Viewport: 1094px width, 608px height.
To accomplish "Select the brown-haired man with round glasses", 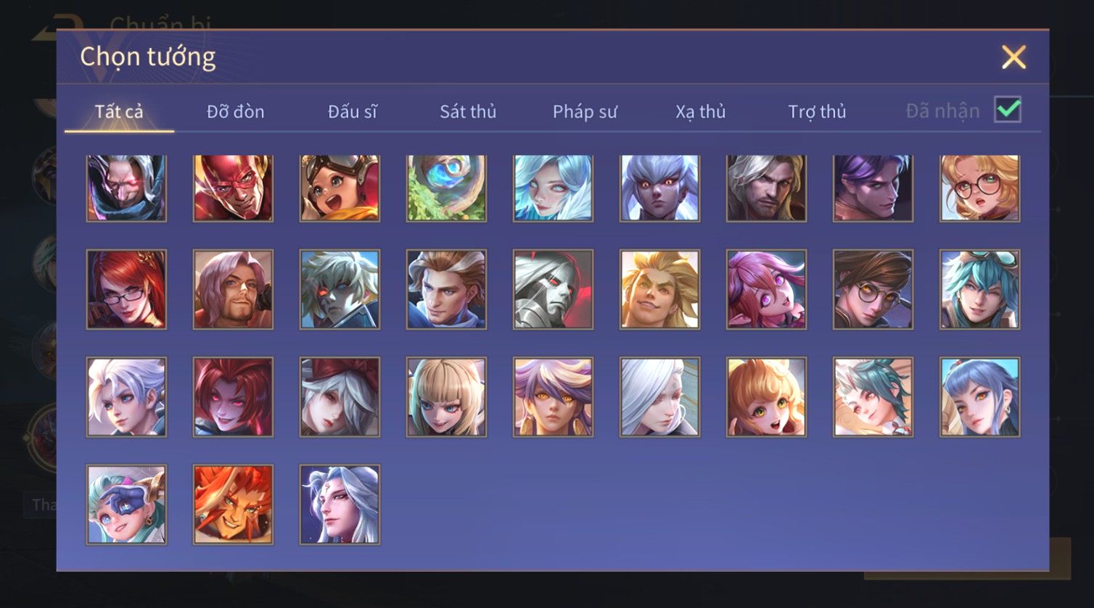I will coord(873,289).
